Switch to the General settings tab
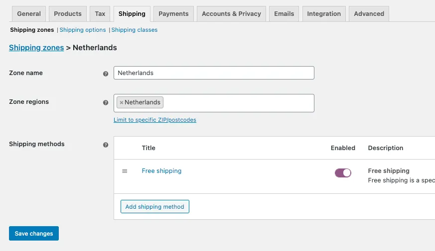The width and height of the screenshot is (435, 251). pos(29,14)
